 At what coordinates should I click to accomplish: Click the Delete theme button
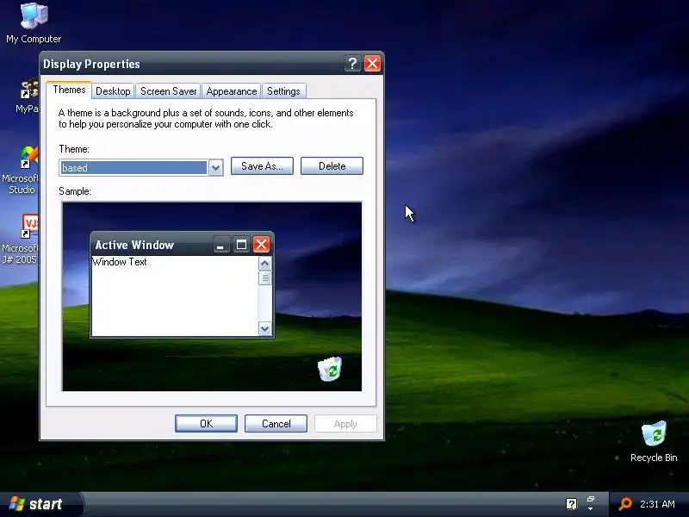tap(332, 166)
